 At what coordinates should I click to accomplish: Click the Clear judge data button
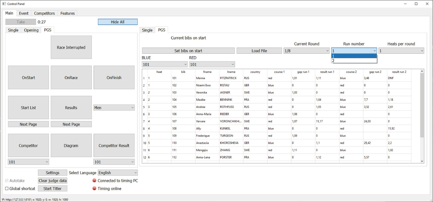pyautogui.click(x=53, y=181)
